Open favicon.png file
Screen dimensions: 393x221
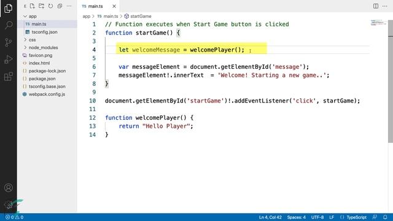pos(47,55)
